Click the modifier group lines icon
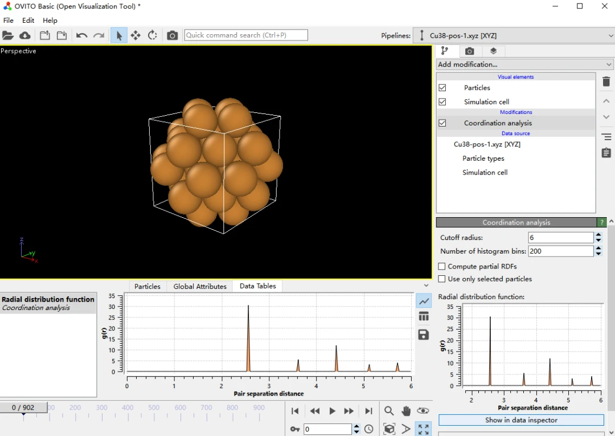The image size is (615, 436). tap(606, 137)
